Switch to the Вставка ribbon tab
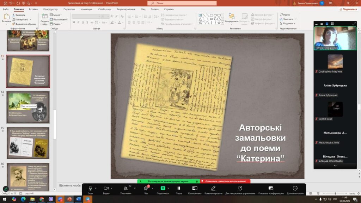This screenshot has width=361, height=203. point(33,9)
